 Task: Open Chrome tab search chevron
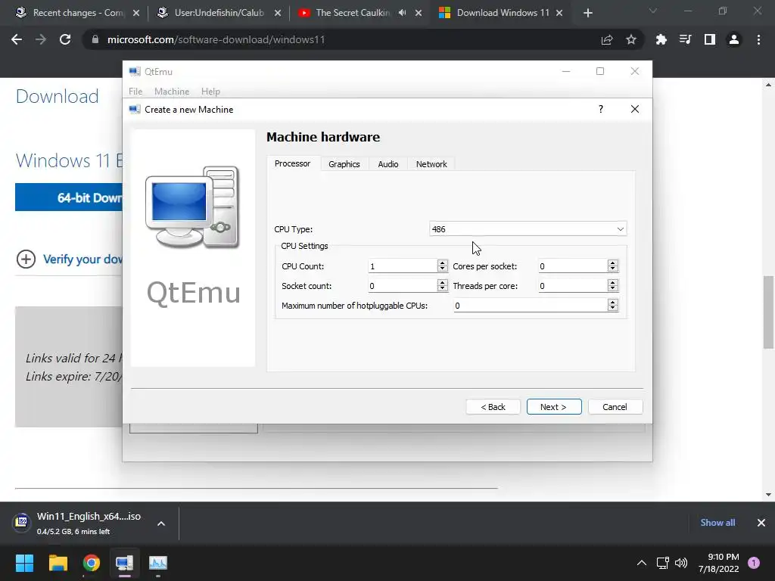pyautogui.click(x=653, y=11)
